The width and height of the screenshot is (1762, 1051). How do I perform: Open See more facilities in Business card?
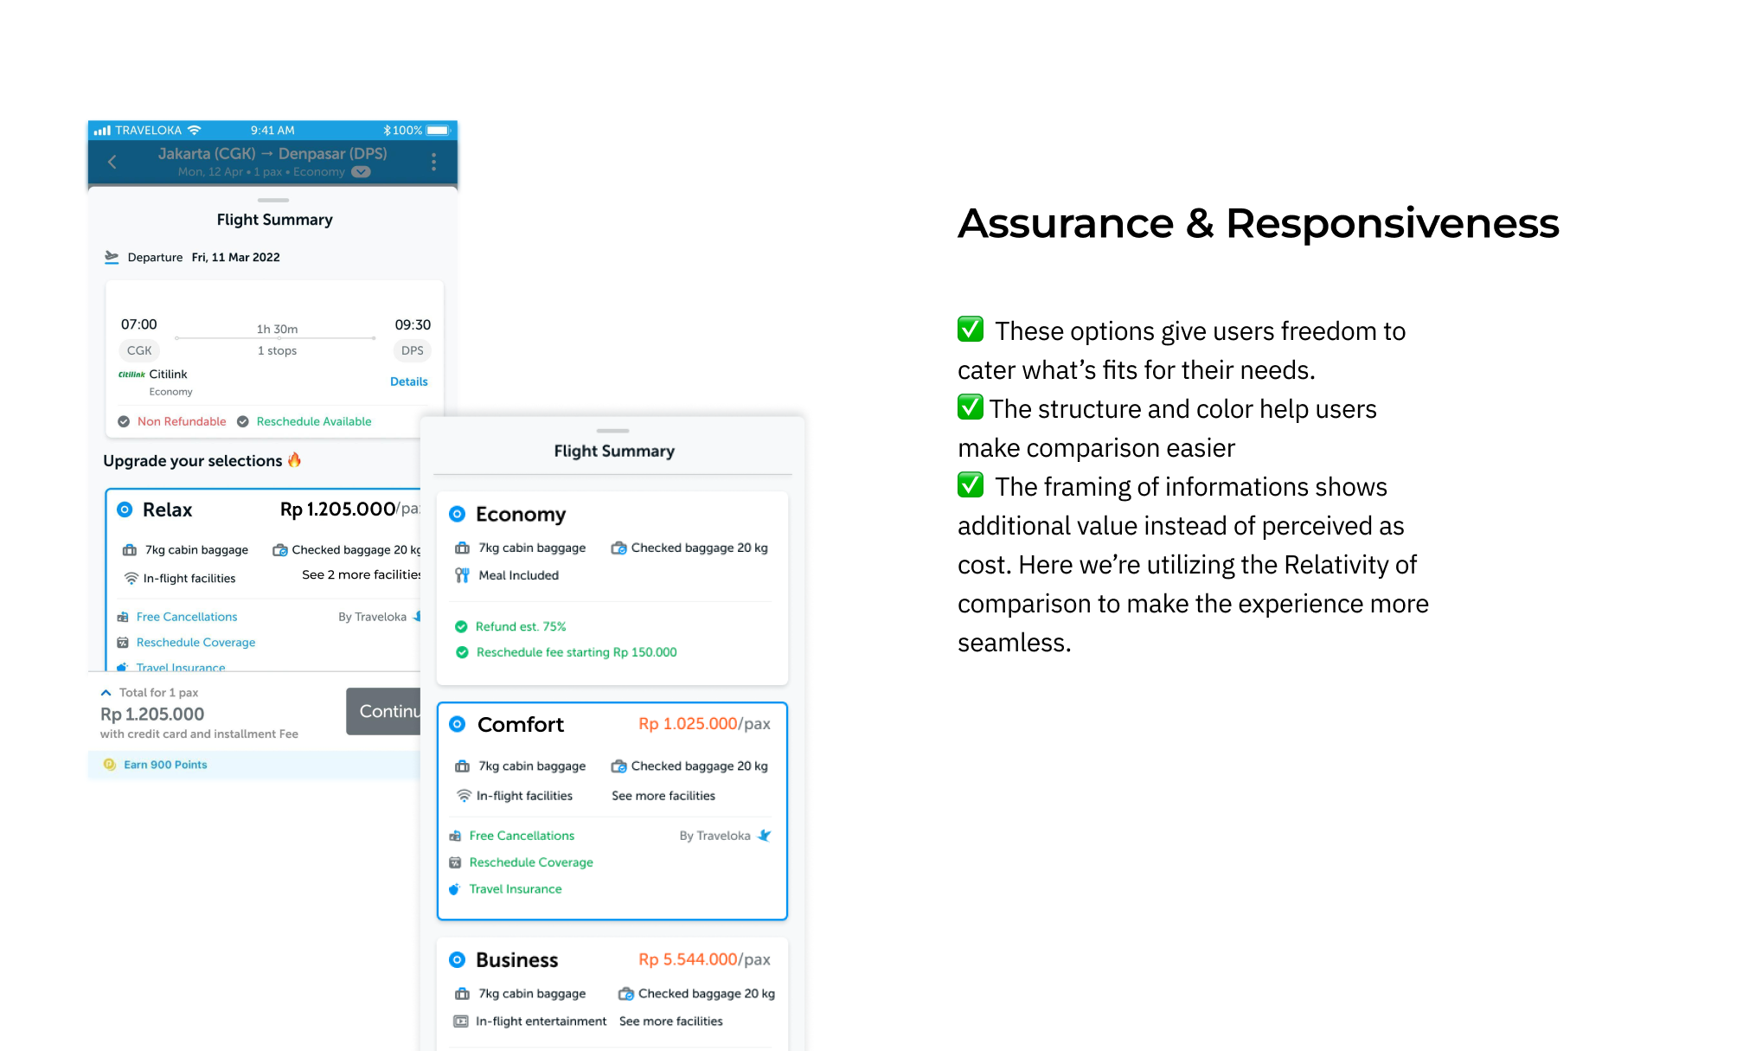[x=670, y=1022]
